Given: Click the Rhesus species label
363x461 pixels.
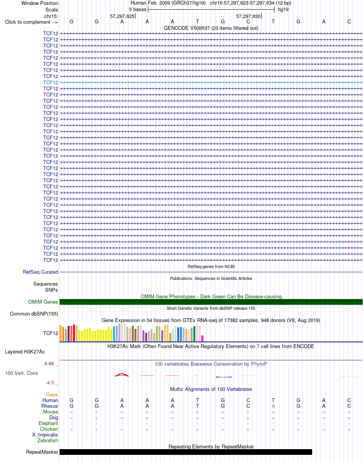Looking at the screenshot, I should click(50, 406).
